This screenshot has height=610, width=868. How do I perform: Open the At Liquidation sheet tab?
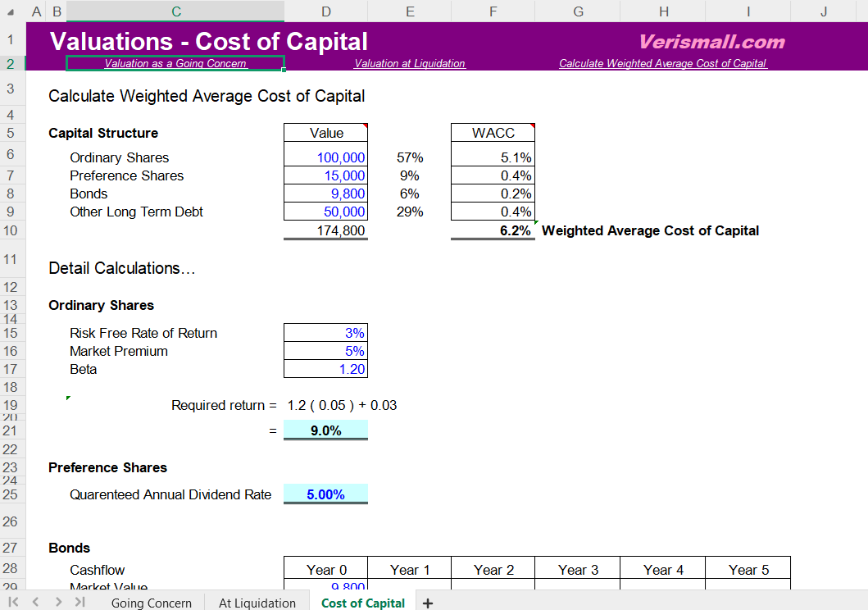(x=257, y=603)
